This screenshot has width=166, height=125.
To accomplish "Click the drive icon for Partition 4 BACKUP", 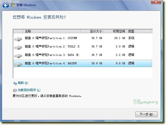I will 18,64.
